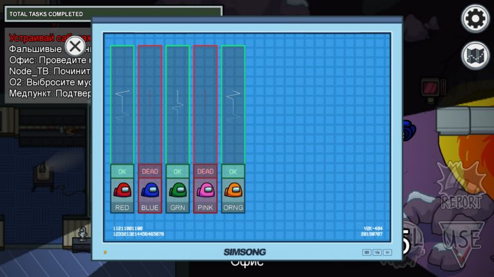Select Red's OK status label
The height and width of the screenshot is (277, 494).
point(122,172)
